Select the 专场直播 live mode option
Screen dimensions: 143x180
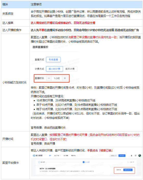click(x=53, y=60)
